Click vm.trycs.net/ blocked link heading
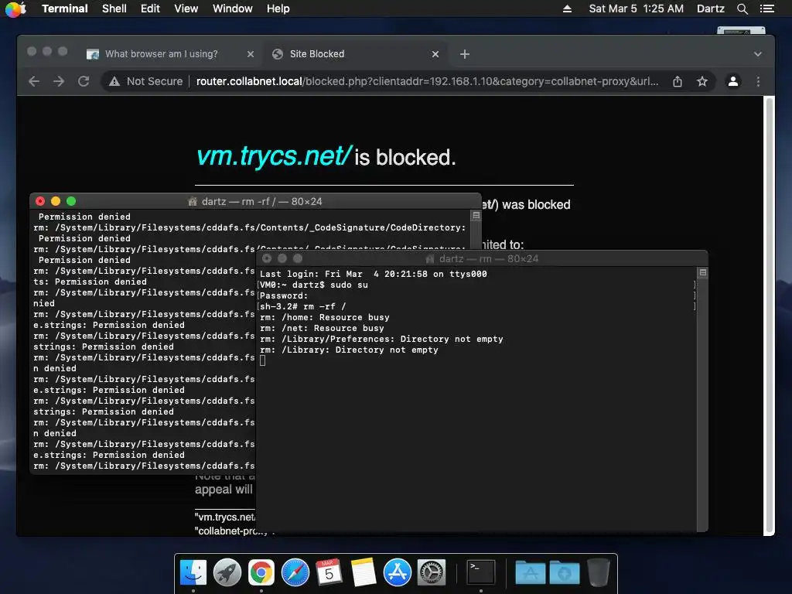The height and width of the screenshot is (594, 792). click(274, 155)
